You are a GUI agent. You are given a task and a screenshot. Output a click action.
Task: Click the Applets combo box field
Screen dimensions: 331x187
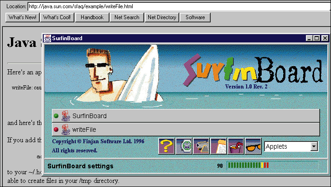tap(291, 146)
